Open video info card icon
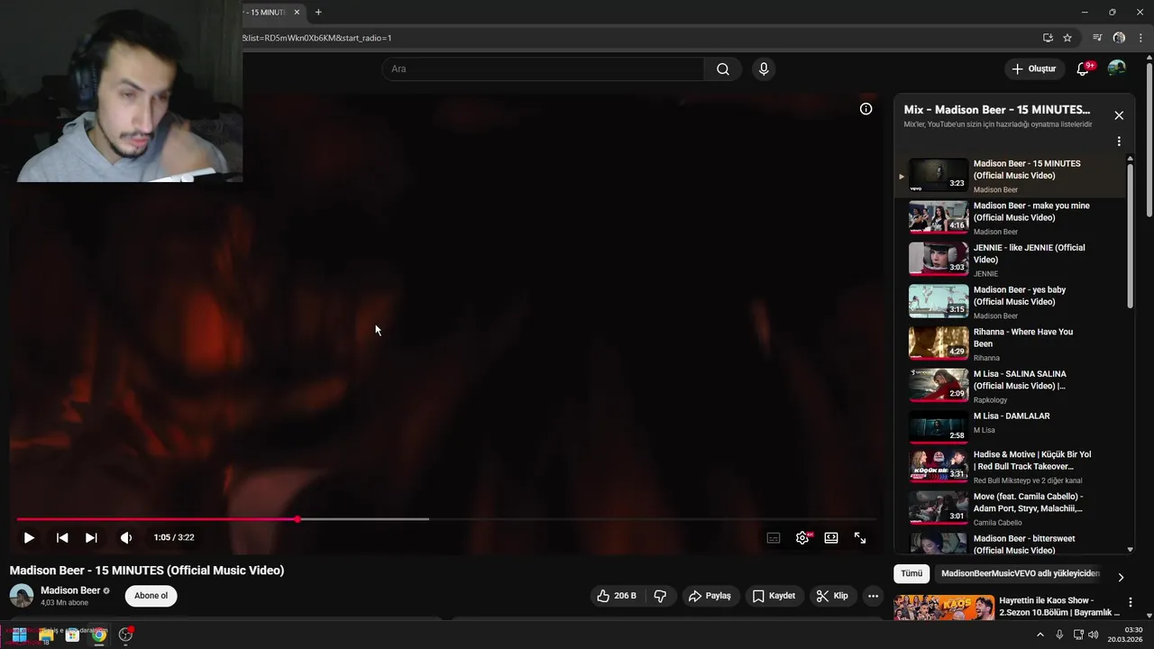The width and height of the screenshot is (1154, 649). (x=865, y=109)
